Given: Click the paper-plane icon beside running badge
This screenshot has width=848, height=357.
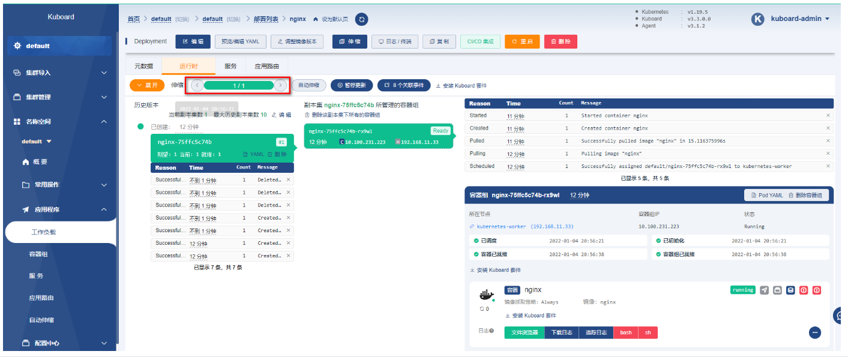Looking at the screenshot, I should point(764,290).
